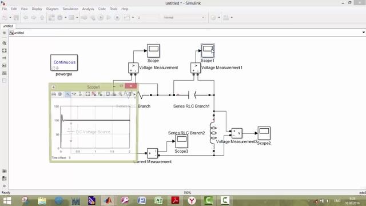Expand the Model Advisor dropdown arrow

tap(218, 18)
